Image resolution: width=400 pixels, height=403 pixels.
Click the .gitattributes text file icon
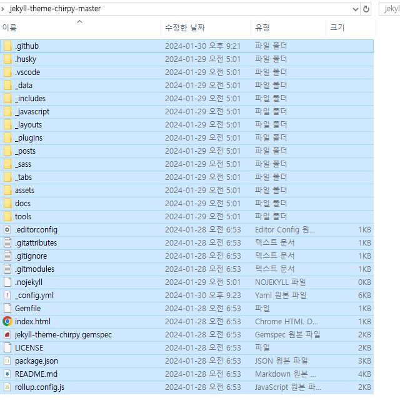(7, 242)
